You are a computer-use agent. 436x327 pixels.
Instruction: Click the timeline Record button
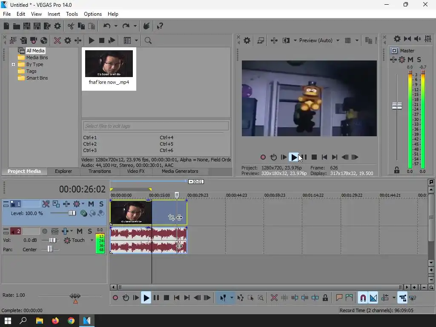(x=115, y=298)
